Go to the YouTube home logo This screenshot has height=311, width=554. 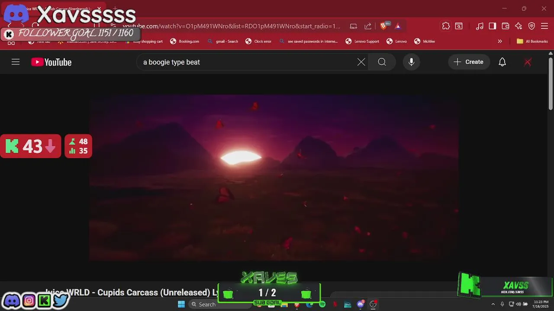[x=51, y=62]
